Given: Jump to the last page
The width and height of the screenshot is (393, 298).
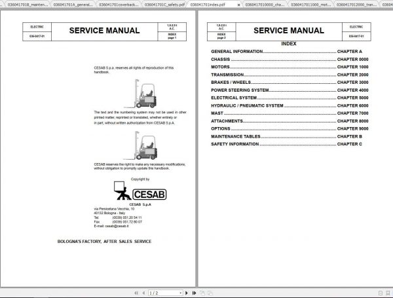Looking at the screenshot, I should pos(195,293).
